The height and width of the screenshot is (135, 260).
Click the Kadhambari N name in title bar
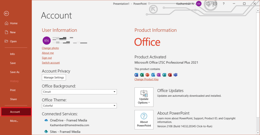click(185, 4)
